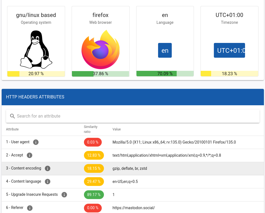Image resolution: width=265 pixels, height=213 pixels.
Task: Click the 70.09 % language bar
Action: [165, 74]
